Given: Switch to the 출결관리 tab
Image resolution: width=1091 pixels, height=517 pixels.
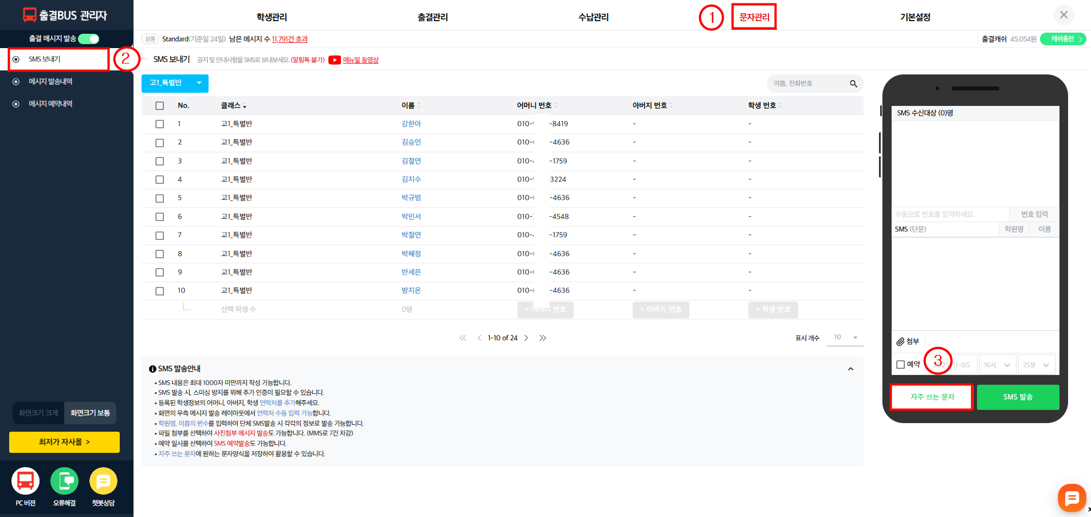Looking at the screenshot, I should [x=433, y=17].
